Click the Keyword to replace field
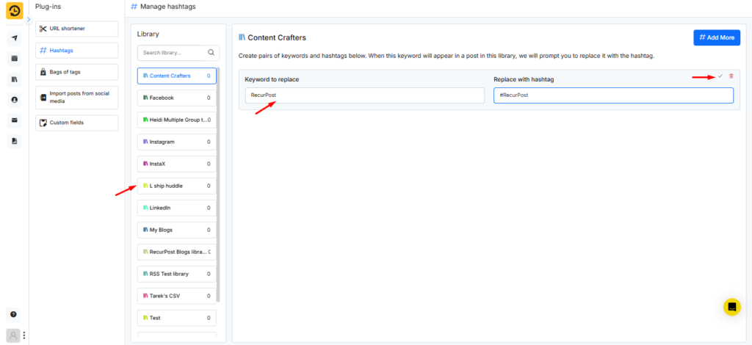The image size is (752, 345). 364,95
